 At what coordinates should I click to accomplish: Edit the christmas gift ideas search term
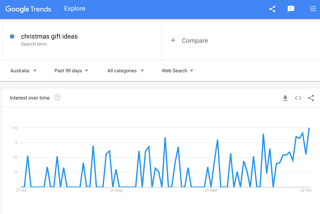tap(49, 37)
